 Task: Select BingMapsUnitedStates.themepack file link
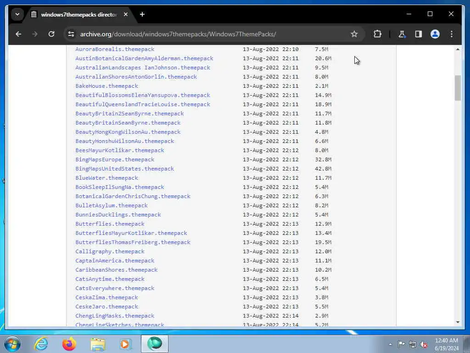click(125, 169)
